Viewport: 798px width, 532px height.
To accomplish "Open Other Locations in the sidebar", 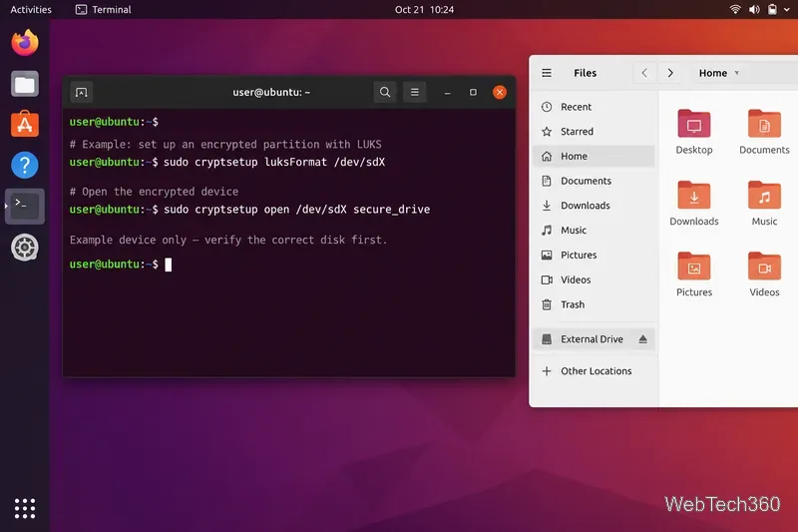I will click(x=594, y=371).
